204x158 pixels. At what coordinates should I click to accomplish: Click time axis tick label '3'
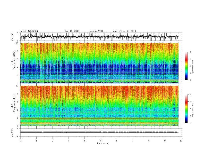pos(69,141)
